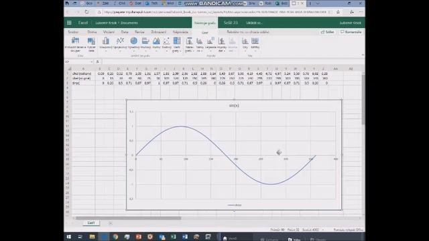Open Excel from the taskbar

click(174, 237)
